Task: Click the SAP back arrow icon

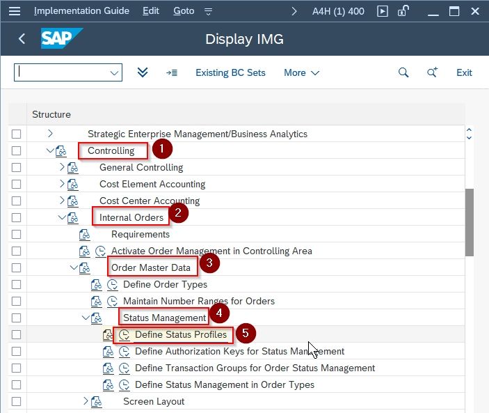Action: click(22, 39)
